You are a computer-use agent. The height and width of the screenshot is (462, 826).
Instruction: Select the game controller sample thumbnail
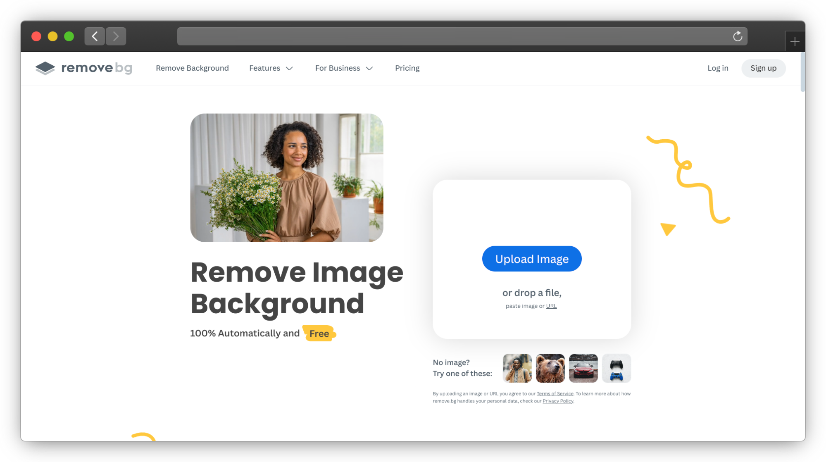pyautogui.click(x=617, y=368)
